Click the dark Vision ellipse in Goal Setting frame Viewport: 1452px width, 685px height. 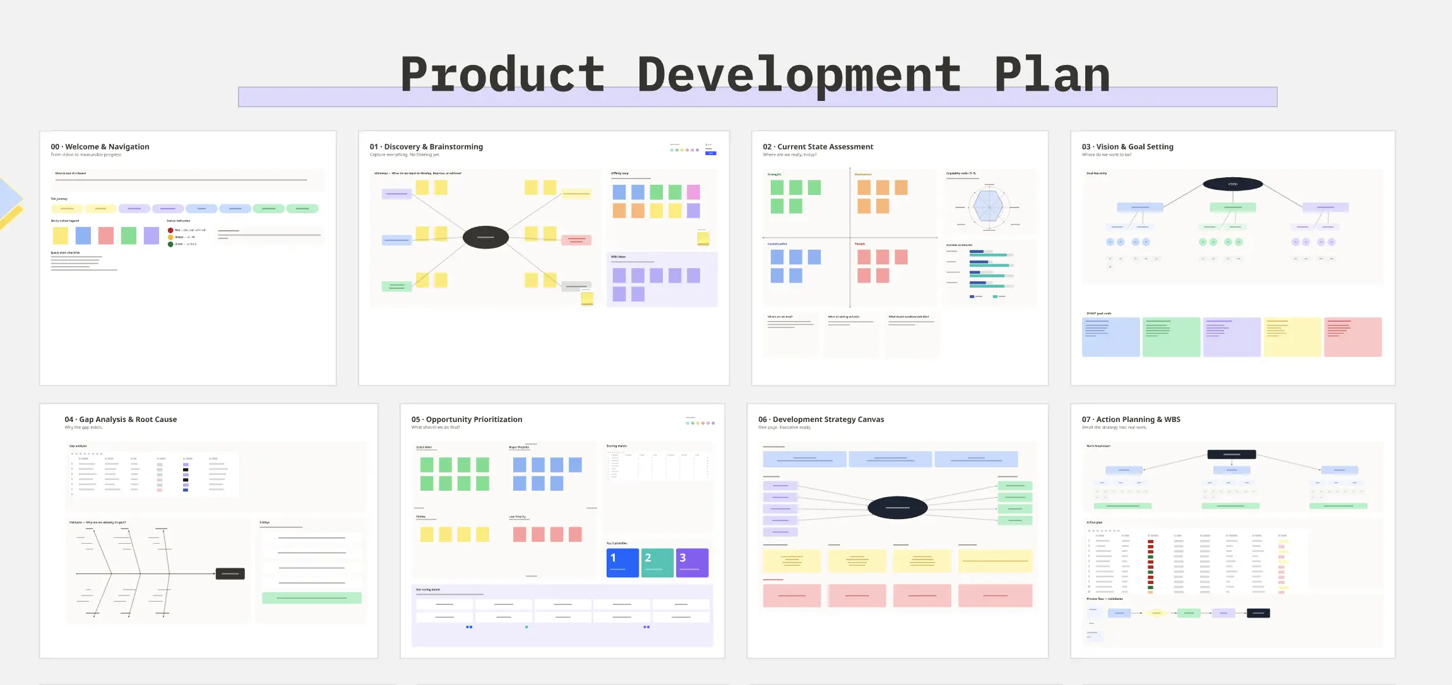click(1232, 184)
